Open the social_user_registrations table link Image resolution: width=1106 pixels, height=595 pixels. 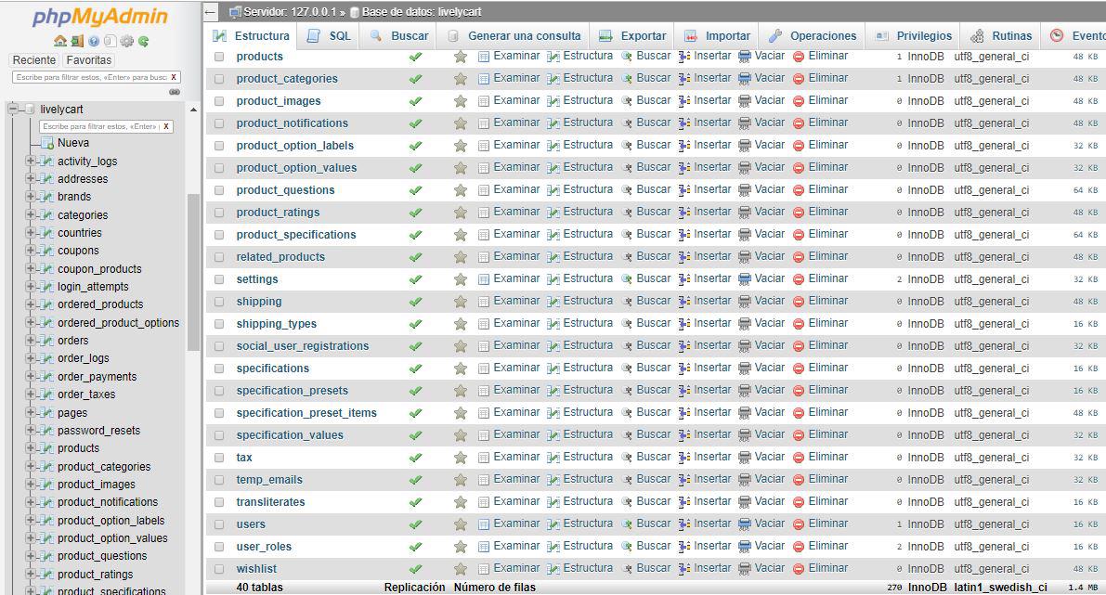coord(303,346)
